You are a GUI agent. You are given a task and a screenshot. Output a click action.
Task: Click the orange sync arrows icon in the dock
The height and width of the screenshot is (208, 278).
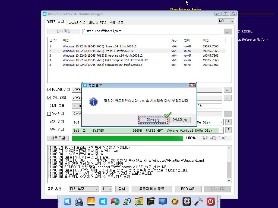175,201
